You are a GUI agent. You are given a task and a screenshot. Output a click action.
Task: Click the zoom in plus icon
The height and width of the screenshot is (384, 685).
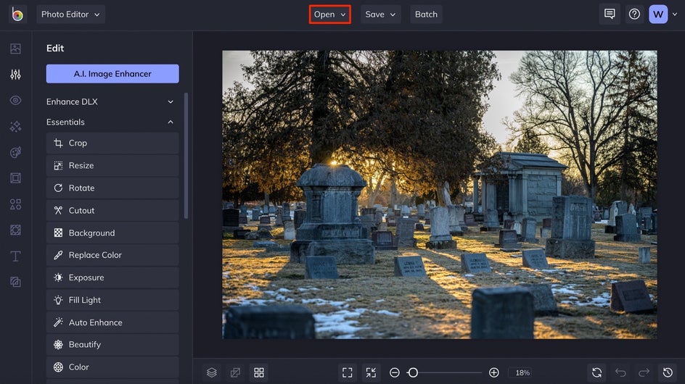point(494,372)
